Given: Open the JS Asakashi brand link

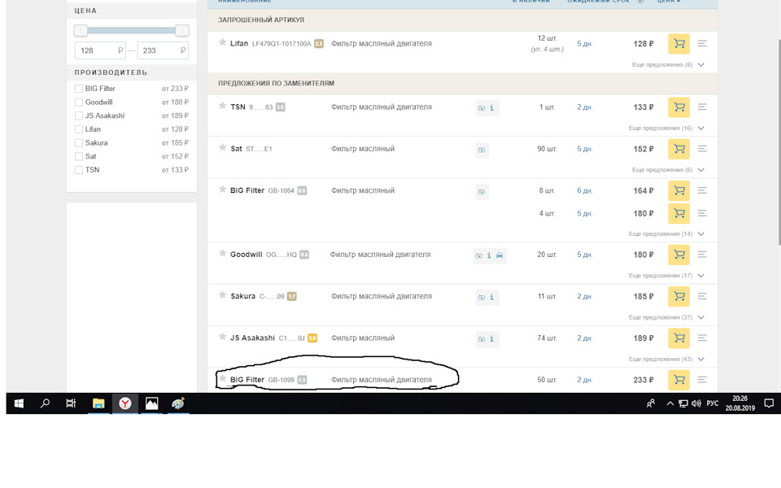Looking at the screenshot, I should (x=252, y=338).
